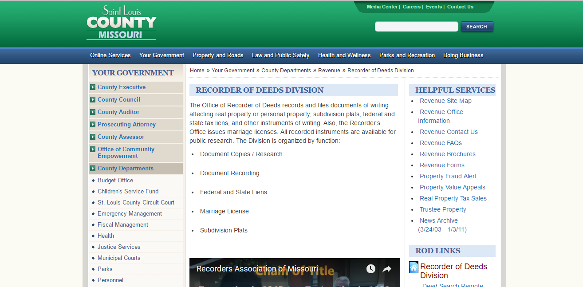The height and width of the screenshot is (287, 583).
Task: Expand the County Auditor section
Action: [x=118, y=112]
